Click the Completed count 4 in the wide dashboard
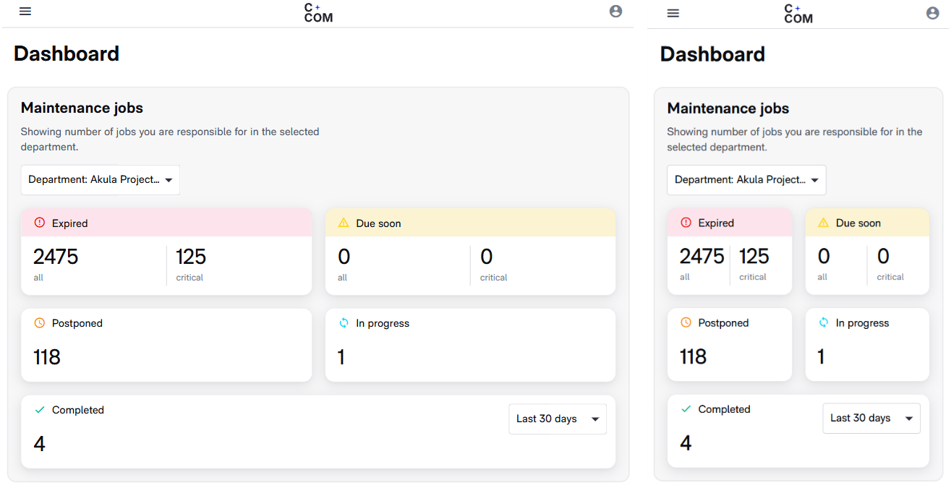This screenshot has width=951, height=488. 39,444
